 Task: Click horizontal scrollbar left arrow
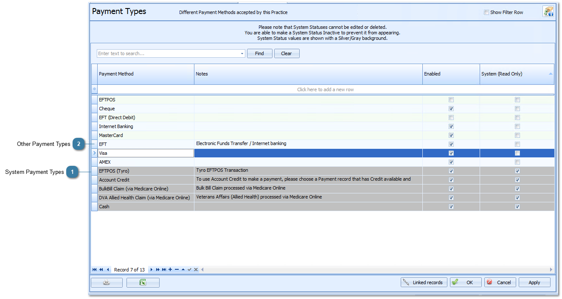click(202, 270)
